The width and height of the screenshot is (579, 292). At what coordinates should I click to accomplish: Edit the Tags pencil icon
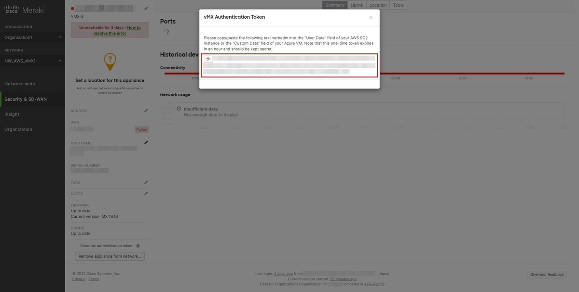pos(146,183)
